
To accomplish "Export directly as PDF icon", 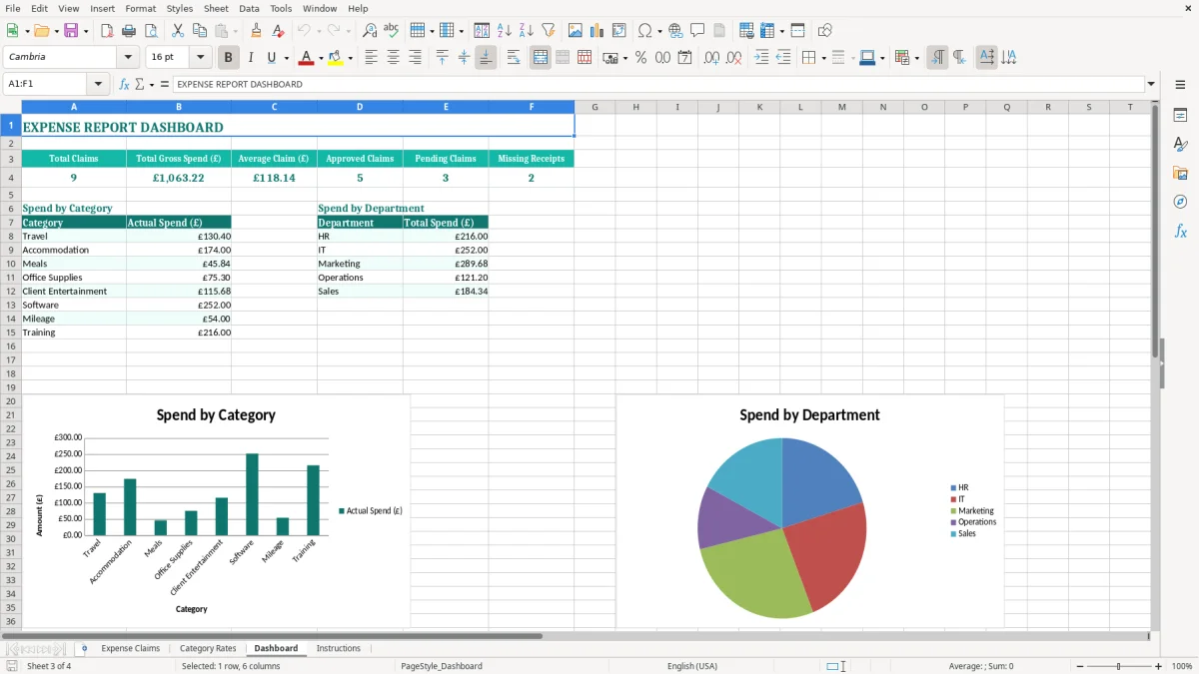I will (107, 31).
